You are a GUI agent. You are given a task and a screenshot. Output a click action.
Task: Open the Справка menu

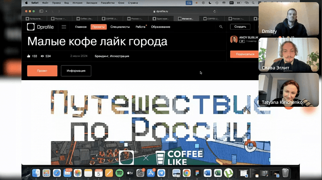[x=133, y=3]
